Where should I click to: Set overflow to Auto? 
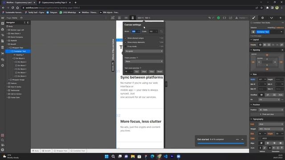click(x=281, y=95)
